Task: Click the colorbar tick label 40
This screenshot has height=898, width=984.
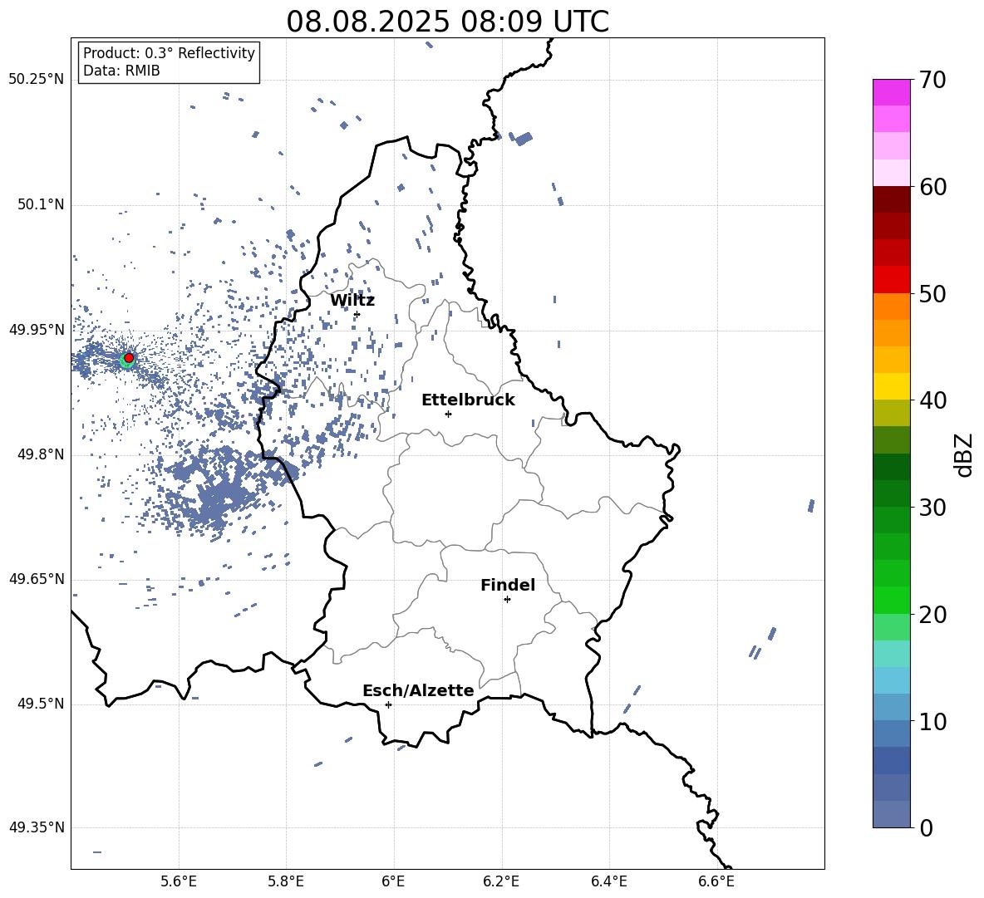Action: [x=932, y=400]
